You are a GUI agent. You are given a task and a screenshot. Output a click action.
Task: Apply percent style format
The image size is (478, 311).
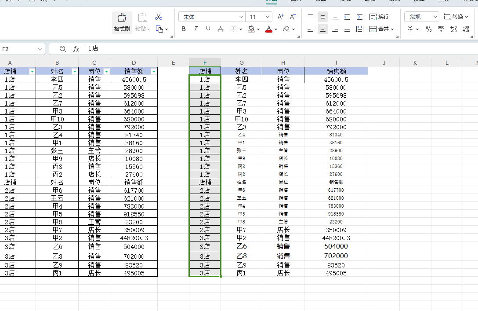click(x=429, y=29)
